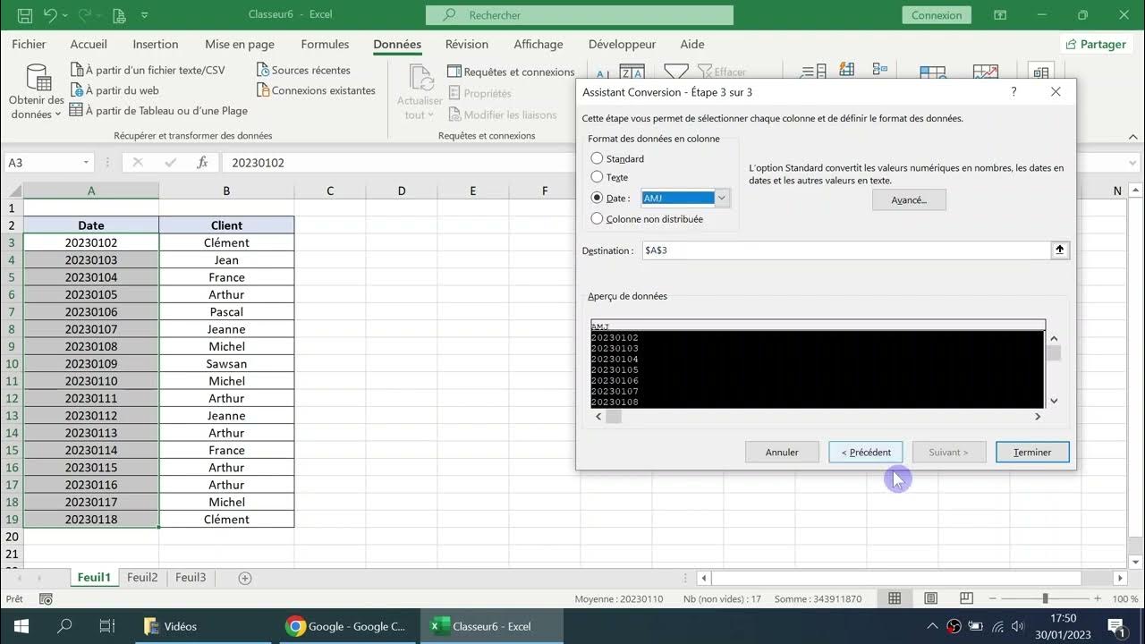Click the Plan outline icon in ribbon

tap(1040, 72)
